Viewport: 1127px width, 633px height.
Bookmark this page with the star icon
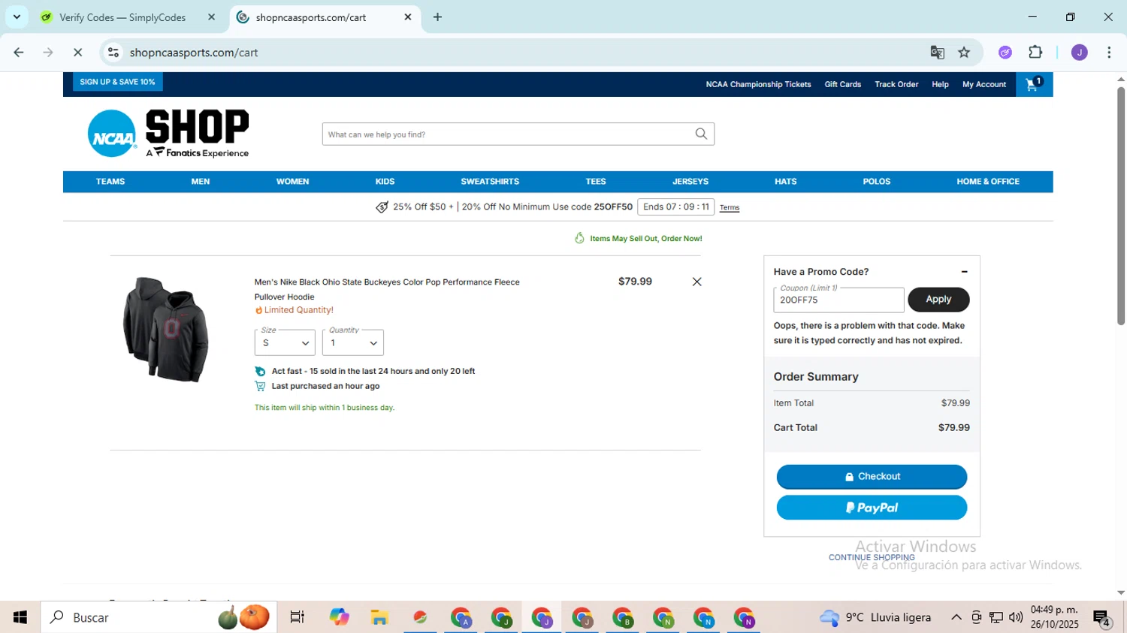964,53
